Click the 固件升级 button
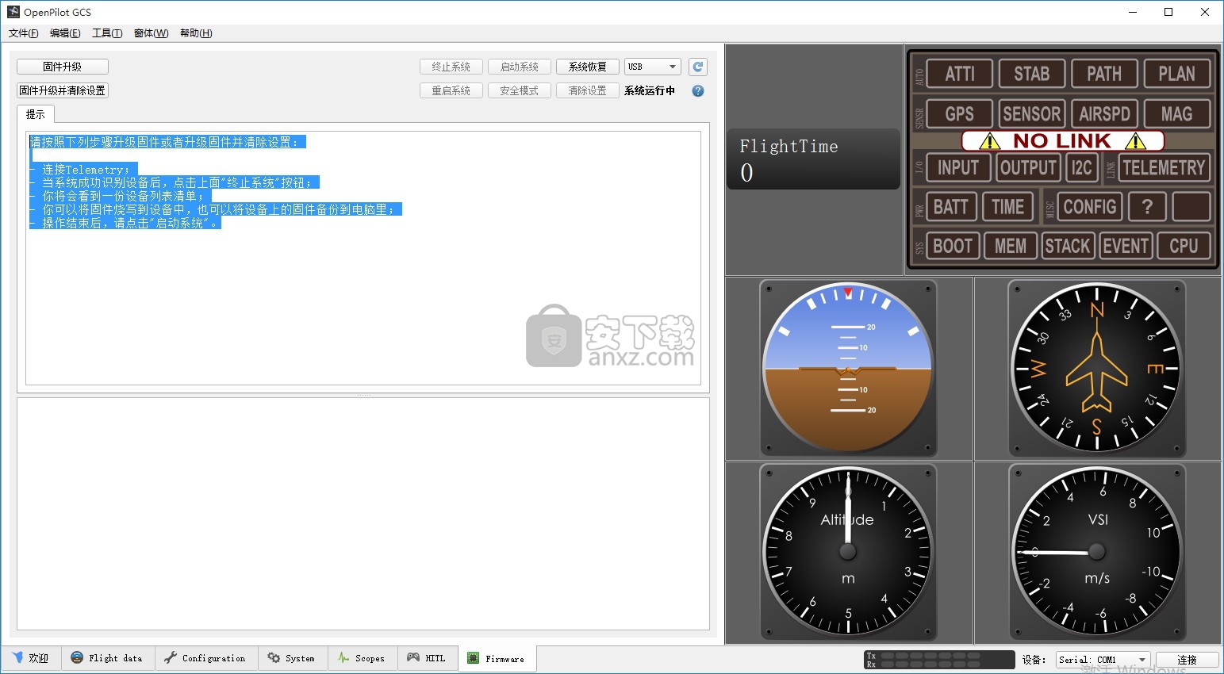The height and width of the screenshot is (674, 1224). [x=63, y=67]
